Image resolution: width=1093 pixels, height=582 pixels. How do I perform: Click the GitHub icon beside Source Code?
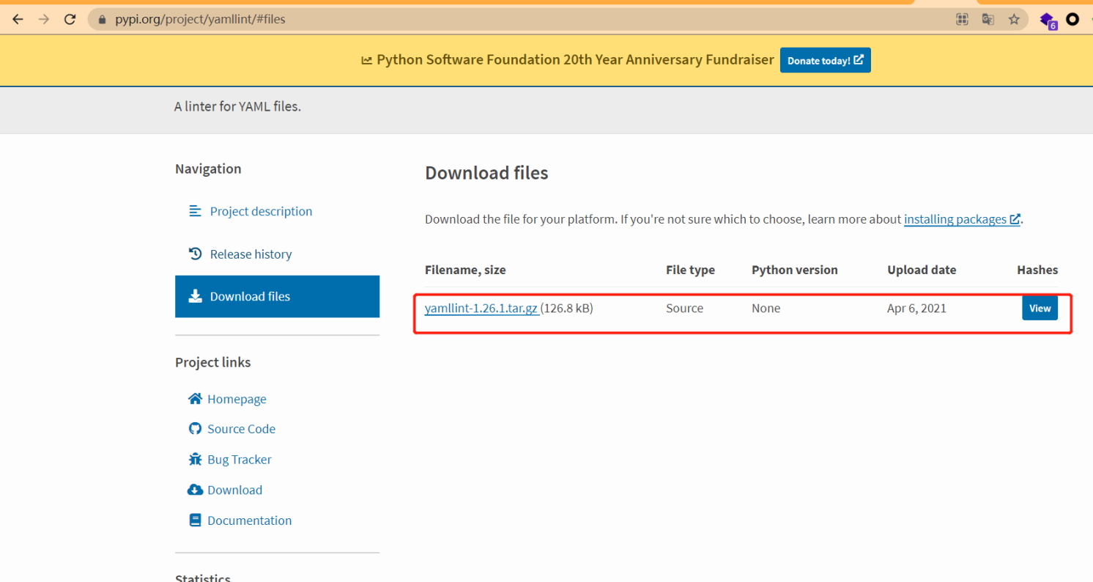pyautogui.click(x=195, y=429)
